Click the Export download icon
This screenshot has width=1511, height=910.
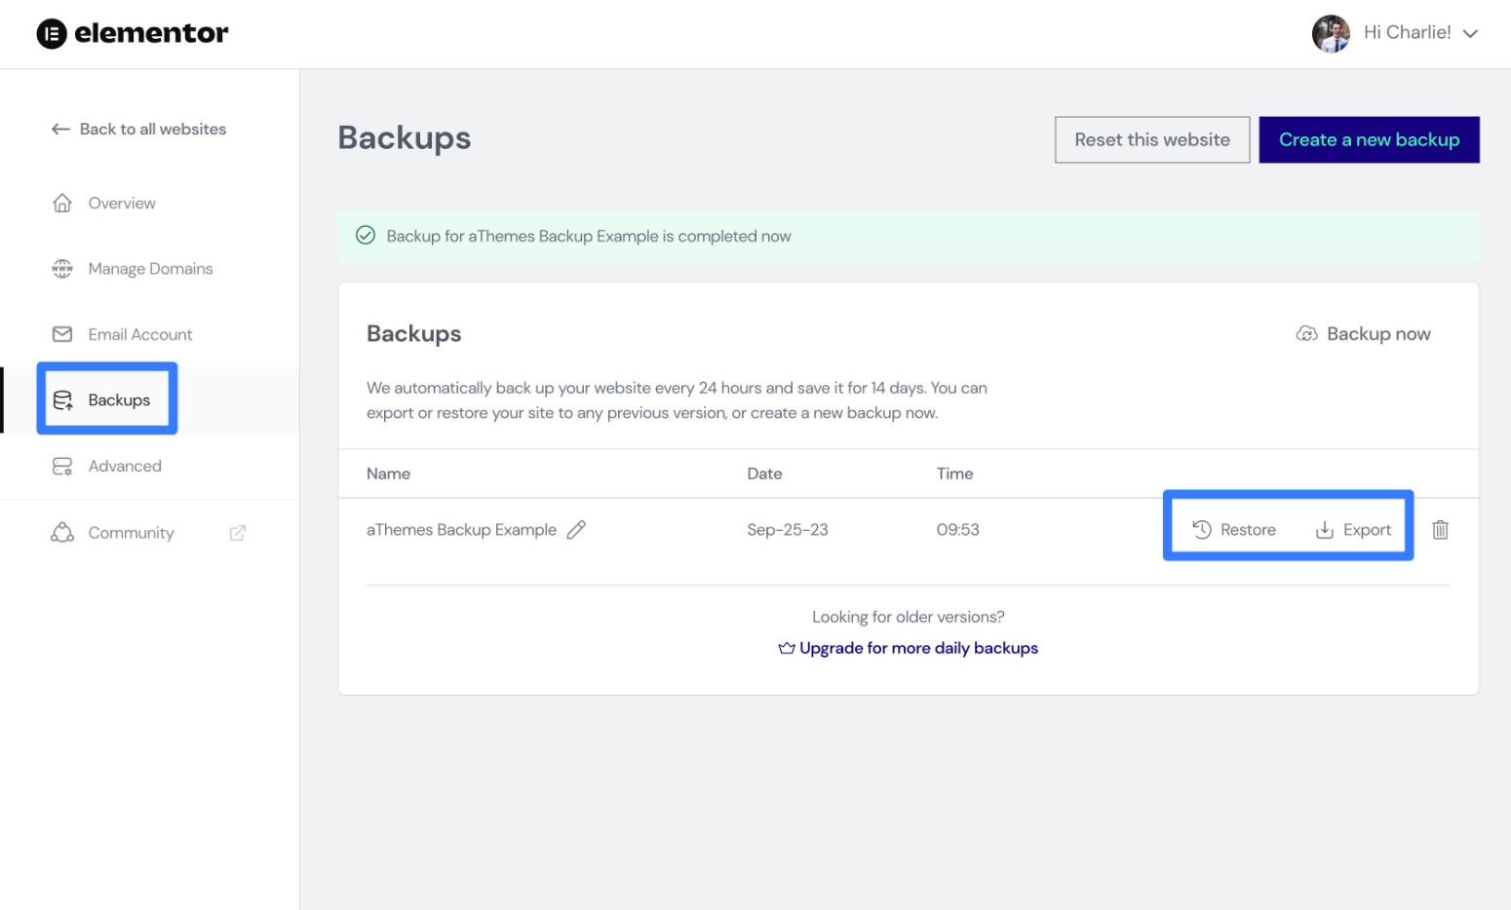coord(1324,530)
